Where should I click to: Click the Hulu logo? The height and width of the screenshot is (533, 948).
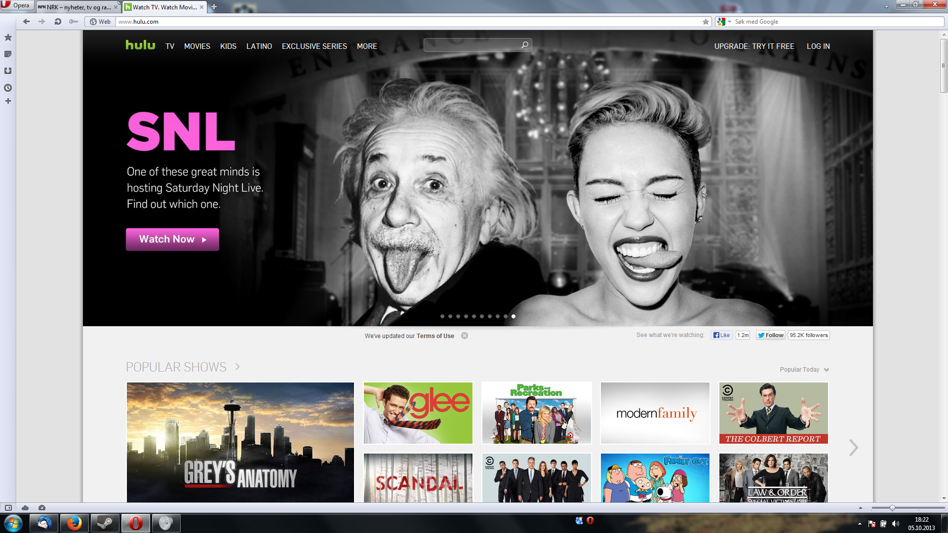[140, 45]
